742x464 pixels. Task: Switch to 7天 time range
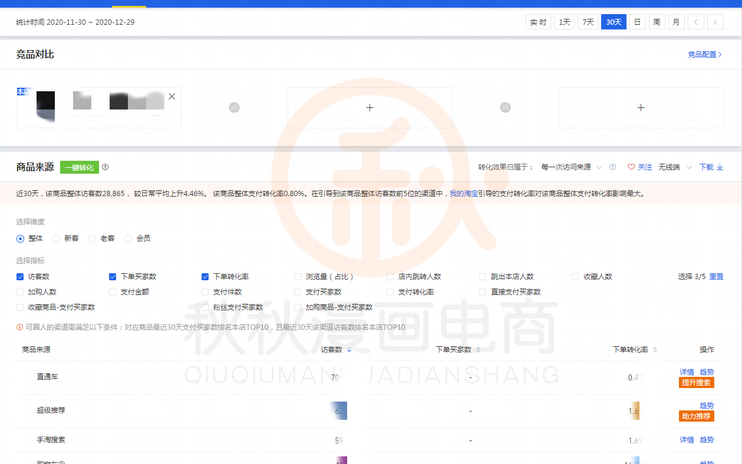pyautogui.click(x=588, y=22)
